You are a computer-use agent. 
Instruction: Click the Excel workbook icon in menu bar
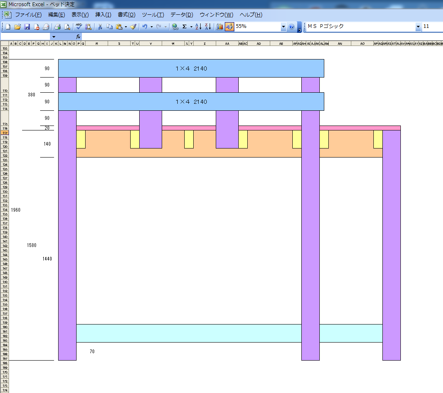pyautogui.click(x=8, y=15)
